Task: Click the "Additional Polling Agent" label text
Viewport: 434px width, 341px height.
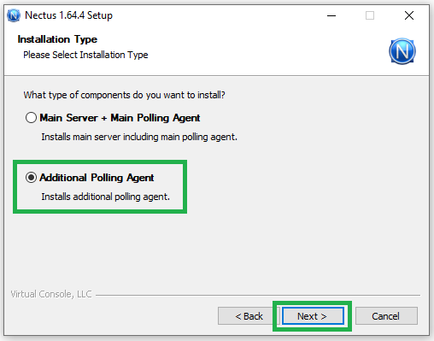Action: [x=97, y=178]
